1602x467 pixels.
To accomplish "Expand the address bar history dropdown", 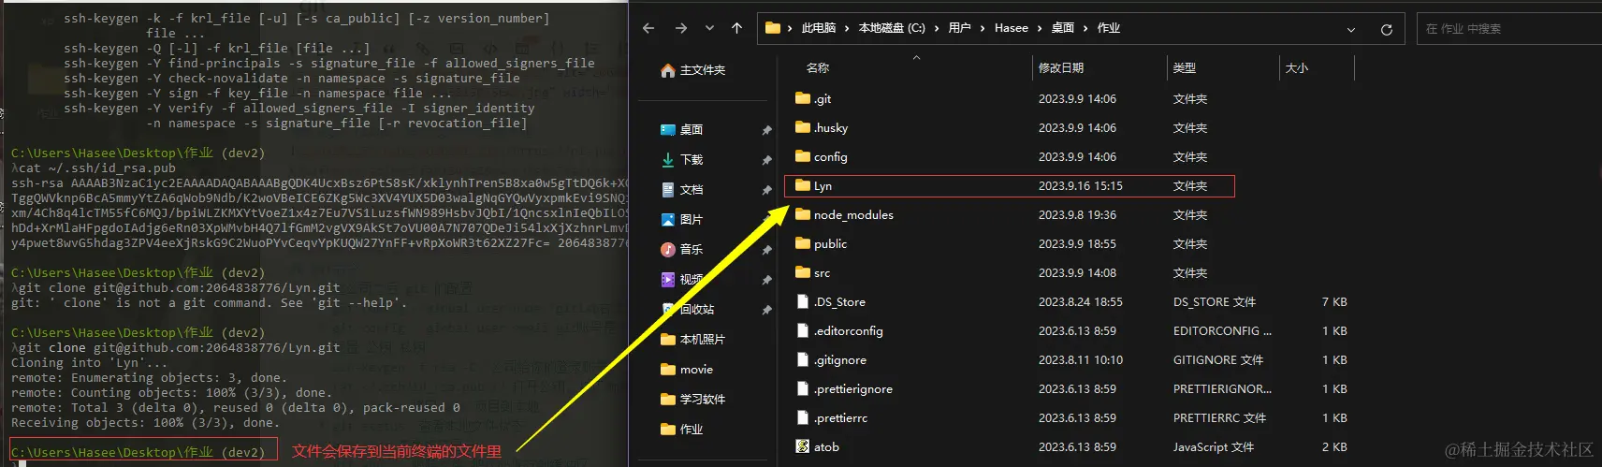I will click(x=1351, y=29).
